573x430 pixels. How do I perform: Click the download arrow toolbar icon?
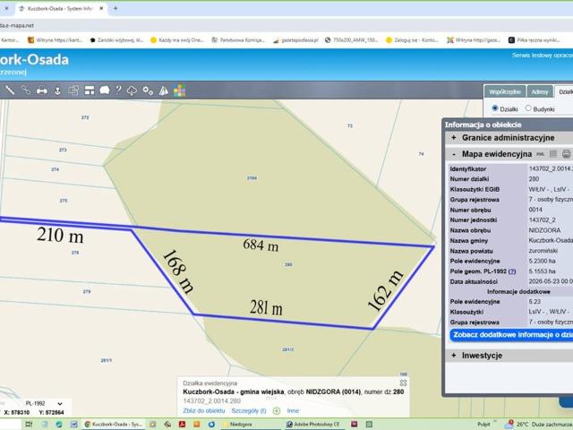point(57,90)
